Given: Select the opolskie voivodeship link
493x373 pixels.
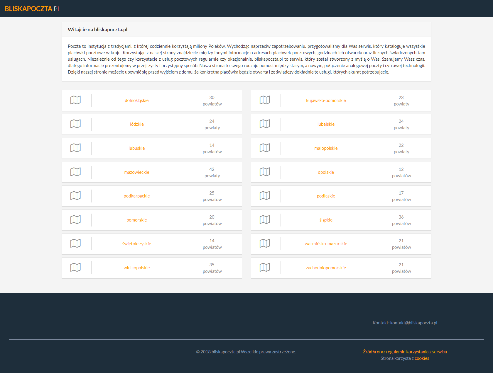Looking at the screenshot, I should [x=326, y=172].
